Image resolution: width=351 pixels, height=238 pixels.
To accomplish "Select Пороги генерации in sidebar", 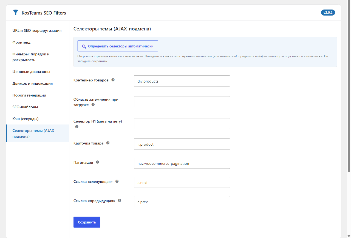I will [38, 95].
